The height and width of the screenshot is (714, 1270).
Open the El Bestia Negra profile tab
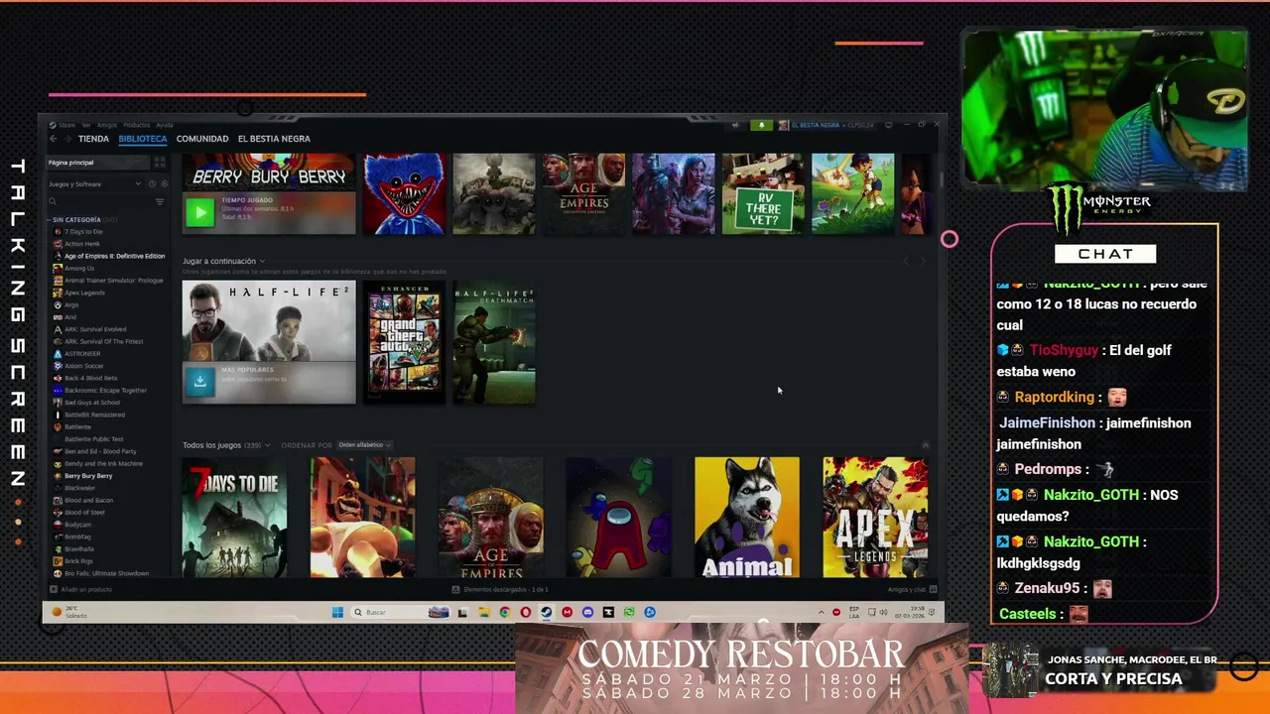tap(274, 139)
